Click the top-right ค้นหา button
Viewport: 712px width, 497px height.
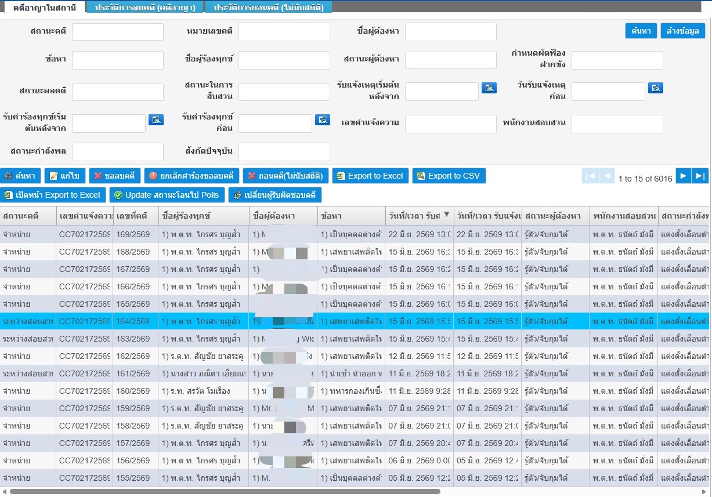[641, 31]
